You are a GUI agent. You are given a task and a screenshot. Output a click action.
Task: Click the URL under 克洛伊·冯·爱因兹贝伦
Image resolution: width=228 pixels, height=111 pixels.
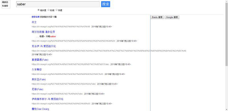click(109, 51)
